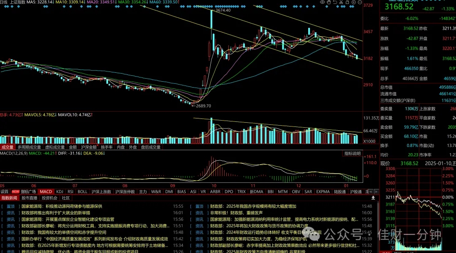Select the DMI indicator tab
This screenshot has height=253, width=456.
(169, 192)
